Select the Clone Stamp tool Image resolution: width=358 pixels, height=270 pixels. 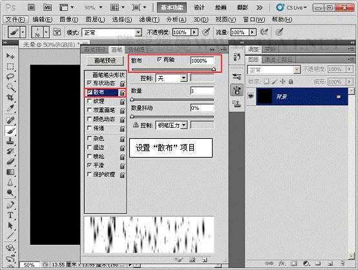pos(10,141)
